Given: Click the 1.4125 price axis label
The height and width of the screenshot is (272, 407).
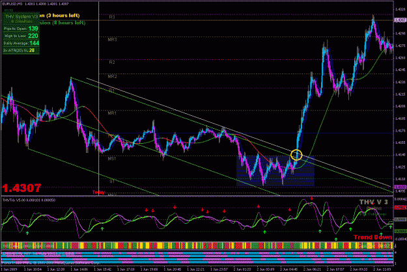Looking at the screenshot, I should [400, 167].
